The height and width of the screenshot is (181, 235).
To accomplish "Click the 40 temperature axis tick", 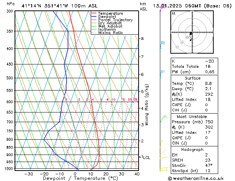I will 137,174.
